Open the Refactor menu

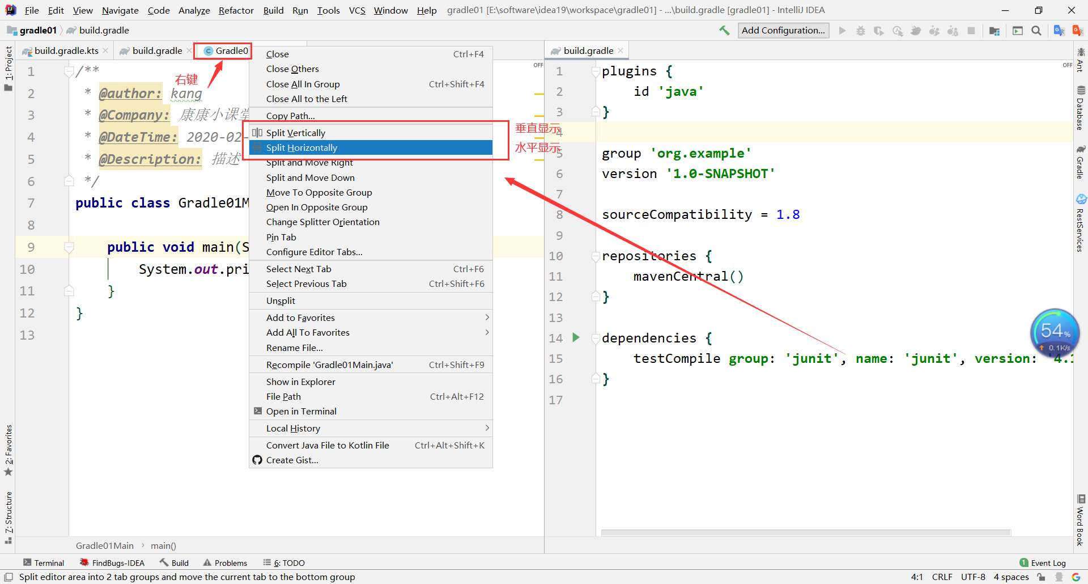236,10
